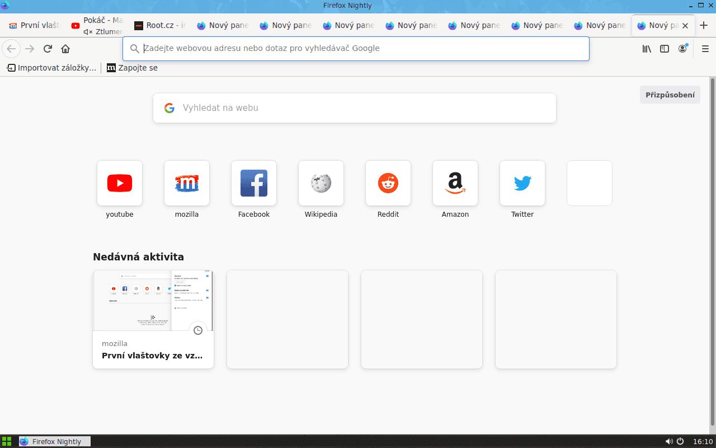Click the clock history icon on the mozilla card
This screenshot has width=716, height=448.
coord(197,330)
